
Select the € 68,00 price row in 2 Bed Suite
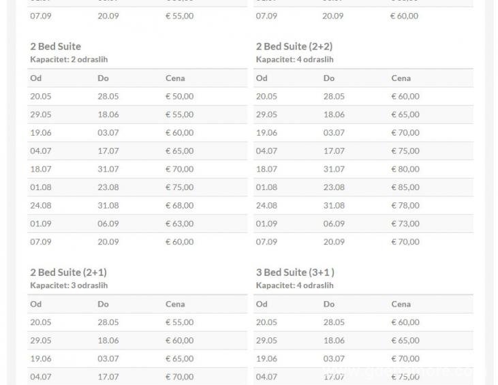[137, 206]
